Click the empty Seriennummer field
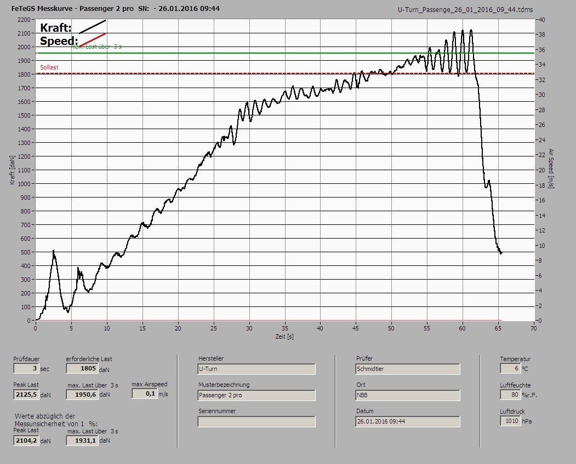The height and width of the screenshot is (464, 576). pyautogui.click(x=256, y=421)
